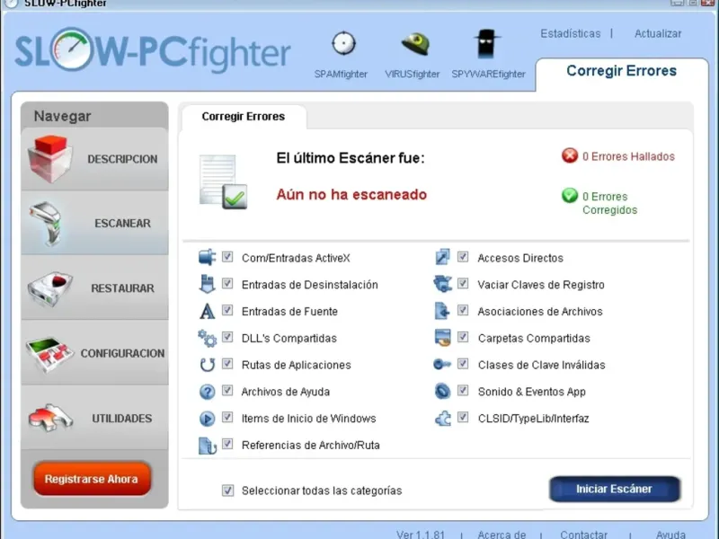Image resolution: width=719 pixels, height=539 pixels.
Task: Select ESCANEAR in the Navegar panel
Action: tap(94, 223)
